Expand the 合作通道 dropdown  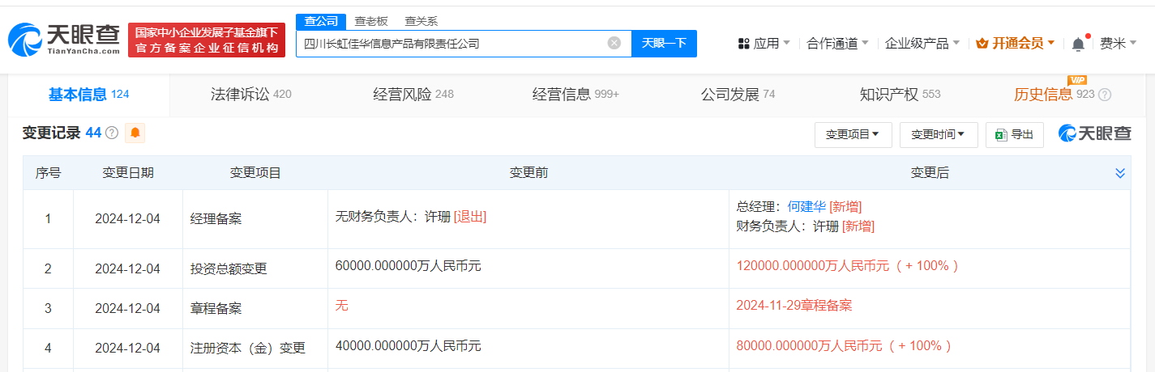click(837, 44)
